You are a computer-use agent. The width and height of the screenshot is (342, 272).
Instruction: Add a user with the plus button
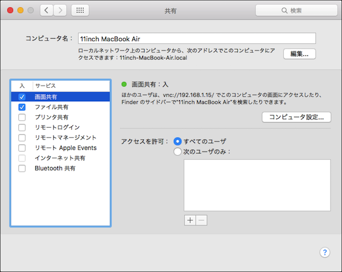[x=190, y=220]
